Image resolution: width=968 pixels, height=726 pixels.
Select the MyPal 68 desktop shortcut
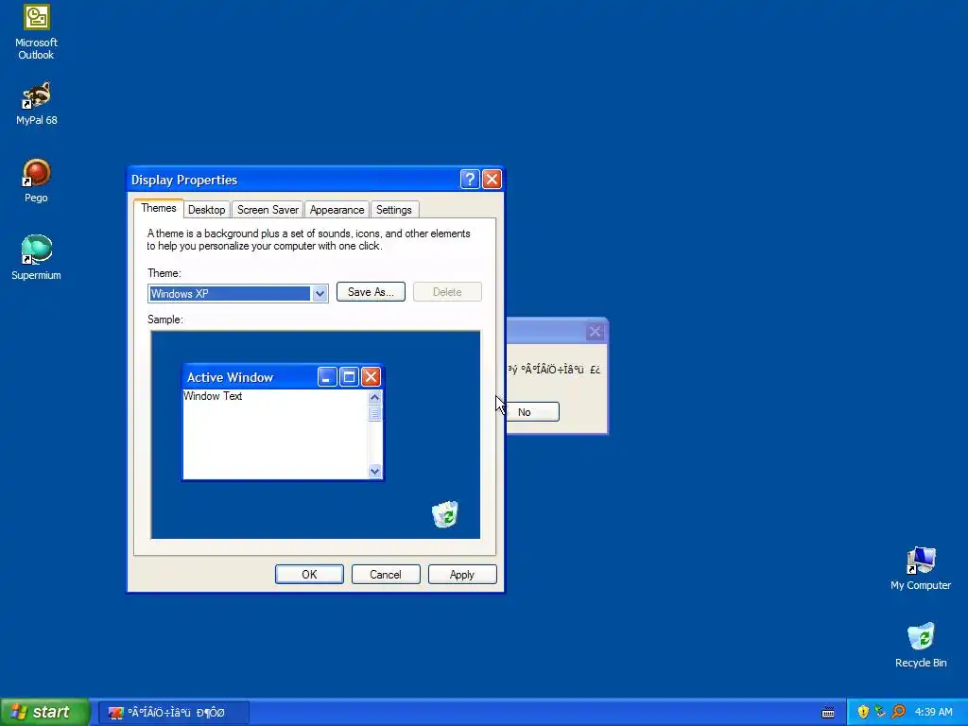tap(37, 103)
